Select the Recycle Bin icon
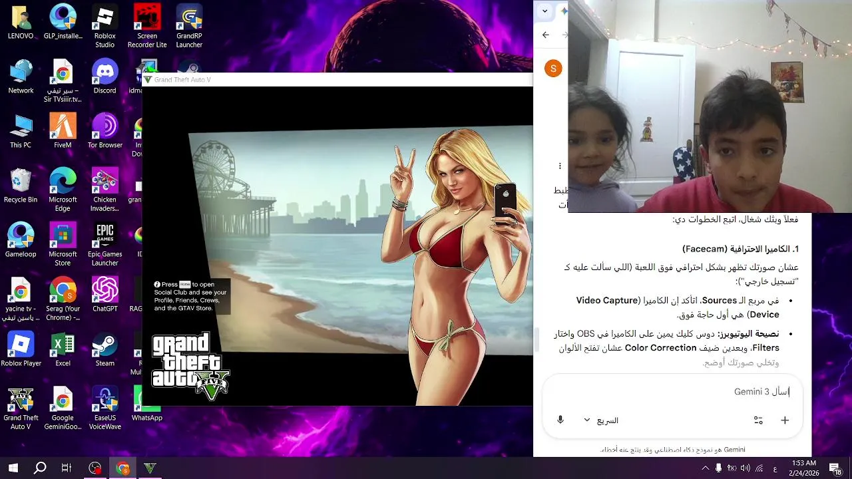This screenshot has width=852, height=479. coord(21,186)
